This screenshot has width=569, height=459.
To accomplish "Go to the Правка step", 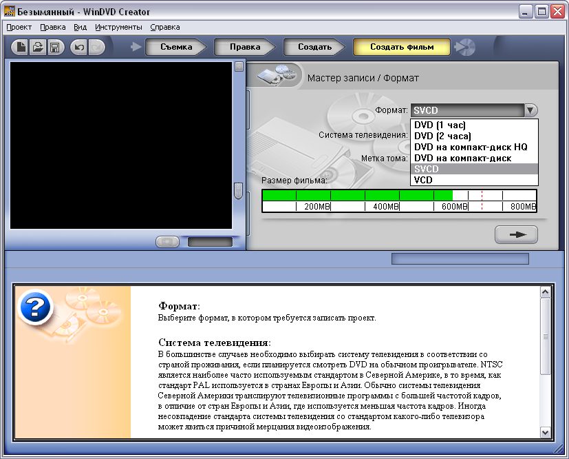I will click(x=245, y=47).
